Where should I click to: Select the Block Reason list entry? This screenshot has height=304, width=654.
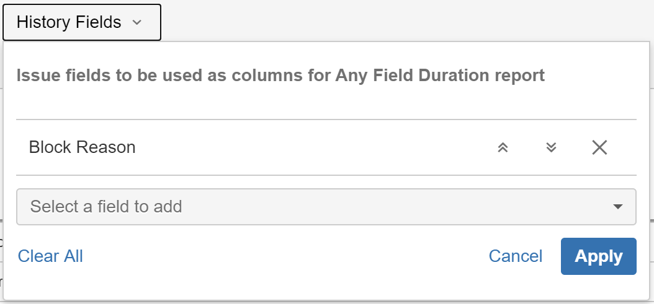[x=248, y=147]
